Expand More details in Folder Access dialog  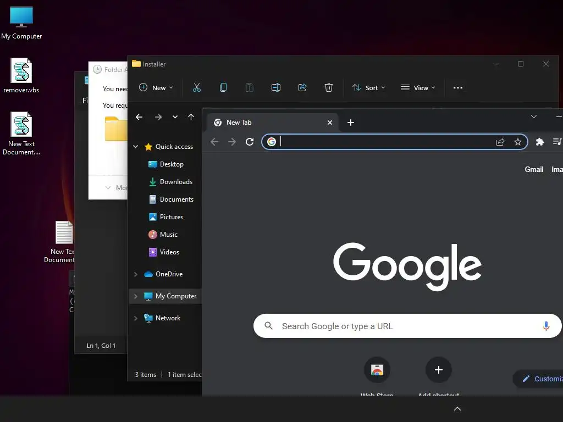click(117, 188)
